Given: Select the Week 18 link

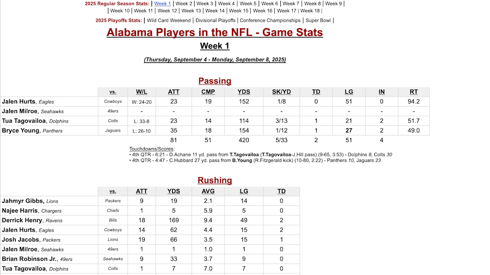Looking at the screenshot, I should point(309,11).
